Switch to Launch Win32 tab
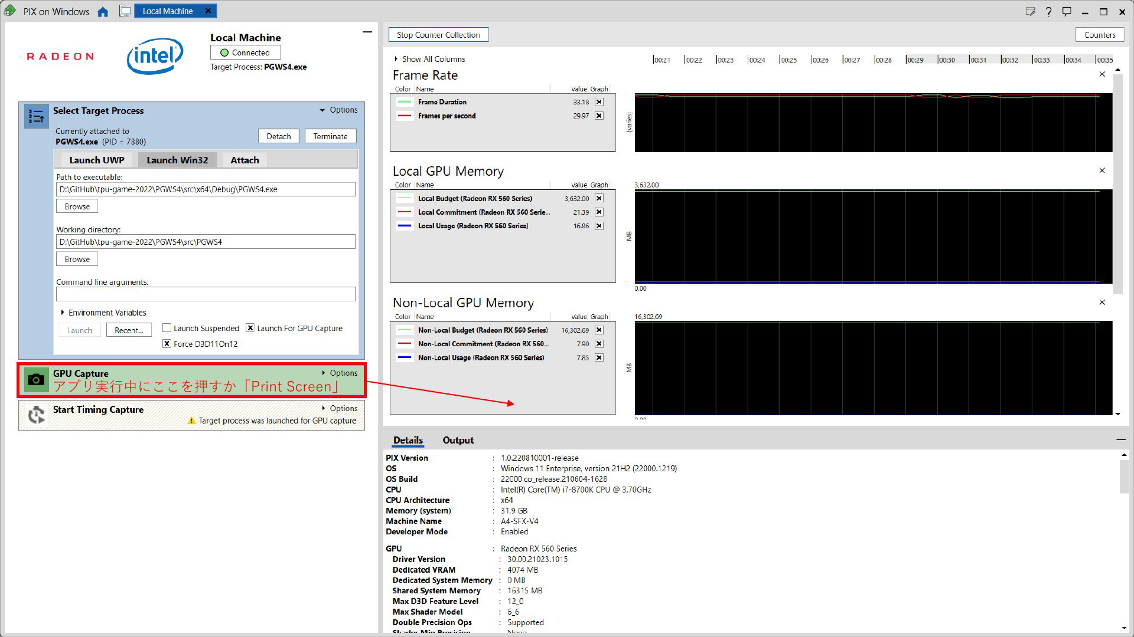 coord(177,160)
